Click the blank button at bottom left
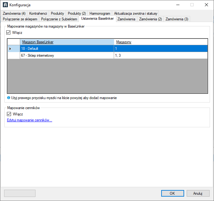This screenshot has width=214, height=201. coord(20,193)
